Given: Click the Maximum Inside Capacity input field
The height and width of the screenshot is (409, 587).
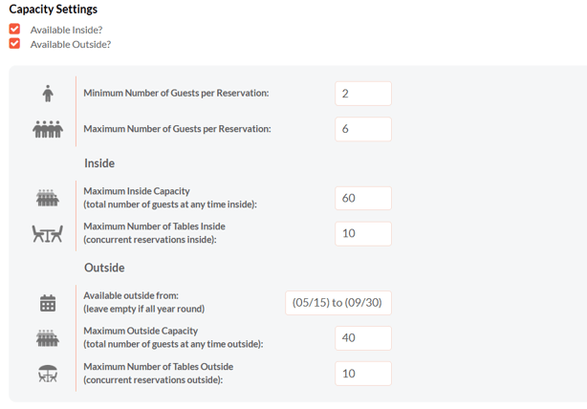Looking at the screenshot, I should pos(363,198).
